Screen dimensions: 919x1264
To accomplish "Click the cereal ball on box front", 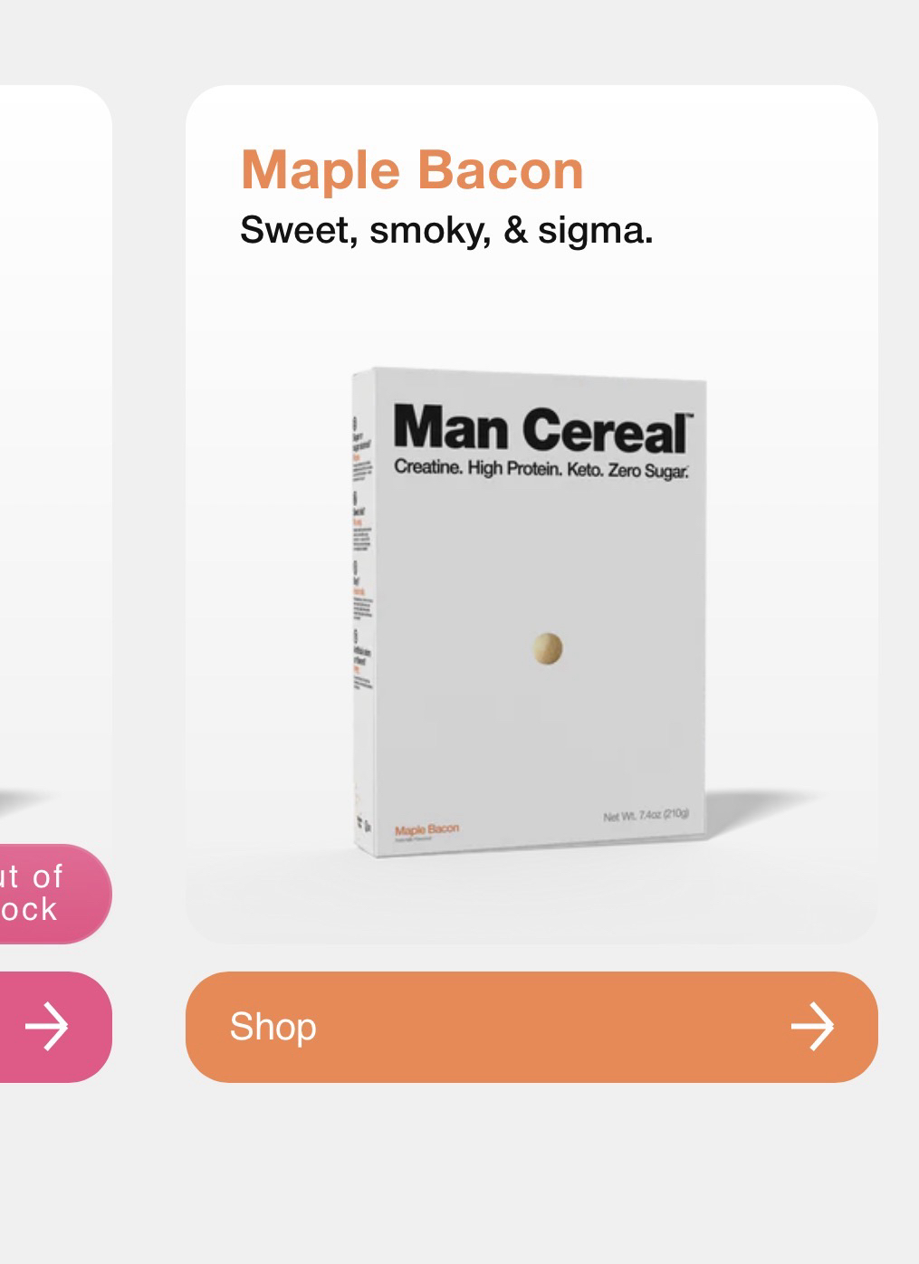I will [547, 648].
